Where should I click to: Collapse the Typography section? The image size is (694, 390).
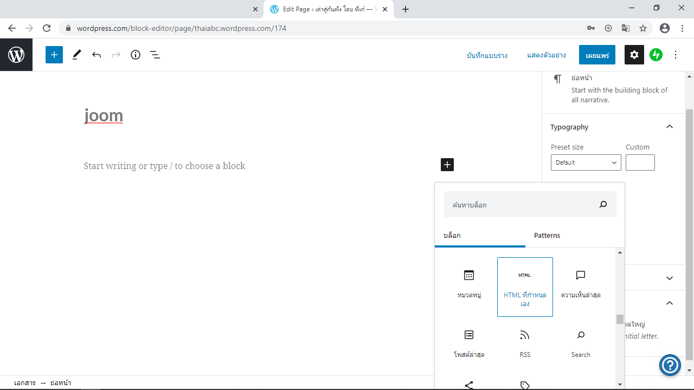[670, 127]
